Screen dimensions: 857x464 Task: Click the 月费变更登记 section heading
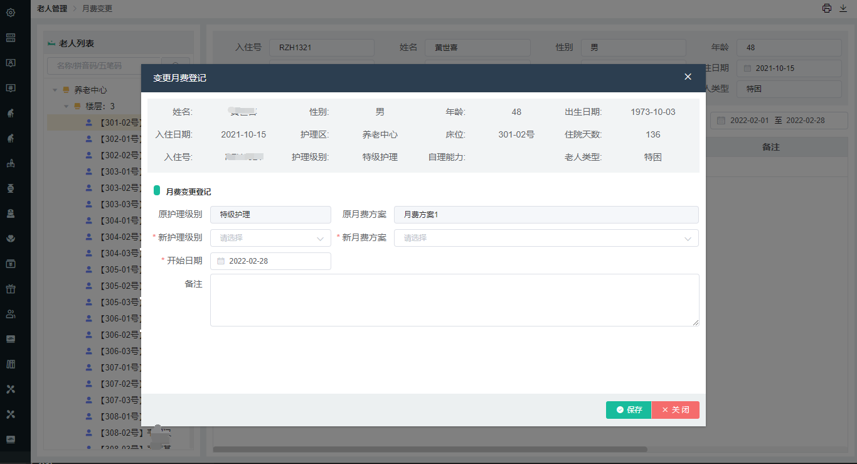point(188,192)
